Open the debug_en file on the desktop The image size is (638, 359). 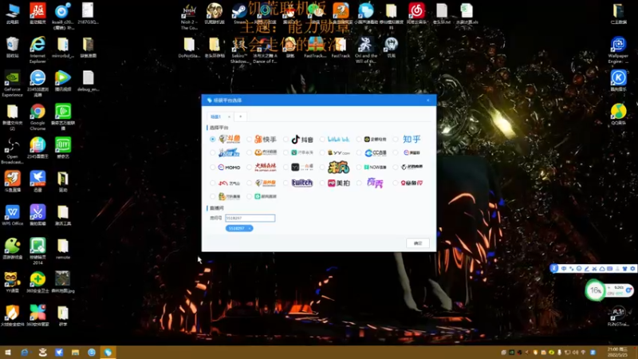coord(88,81)
